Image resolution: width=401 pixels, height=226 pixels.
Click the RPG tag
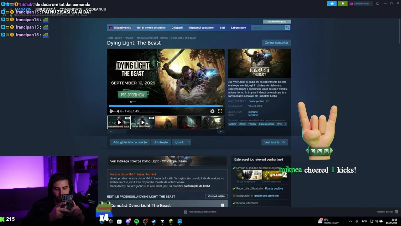point(279,124)
